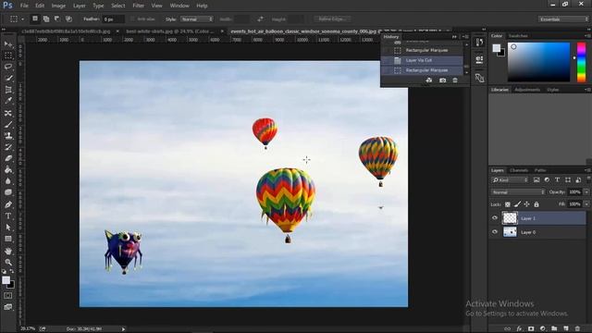
Task: Toggle pixel layer filter in Layers panel
Action: point(536,180)
